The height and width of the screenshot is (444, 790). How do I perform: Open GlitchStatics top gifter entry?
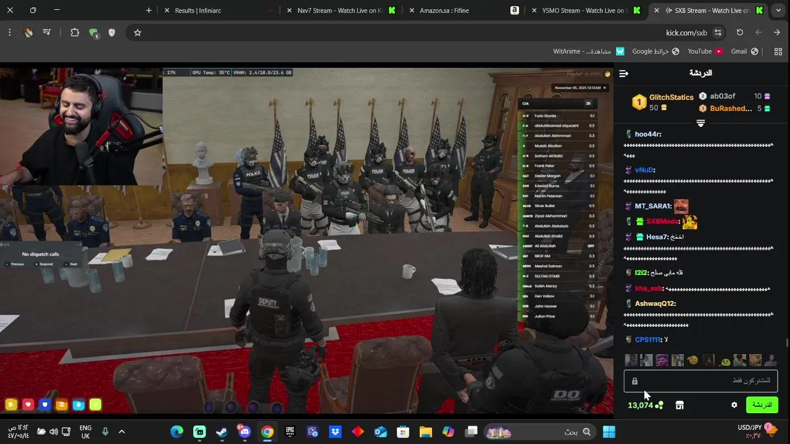click(663, 102)
